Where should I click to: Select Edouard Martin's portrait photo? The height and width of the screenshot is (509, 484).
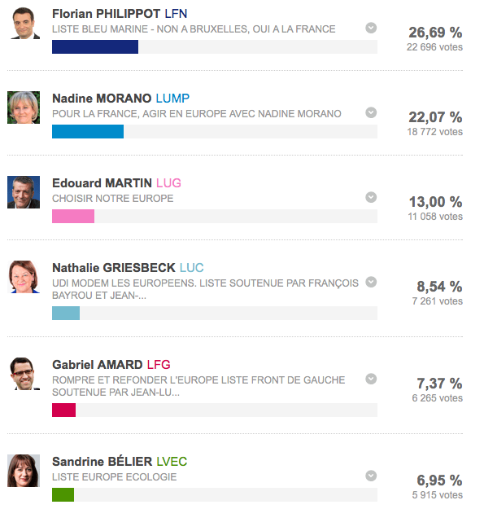(x=24, y=192)
